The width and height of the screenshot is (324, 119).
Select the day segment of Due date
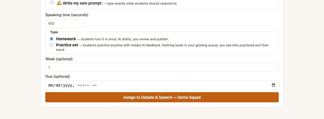[58, 85]
